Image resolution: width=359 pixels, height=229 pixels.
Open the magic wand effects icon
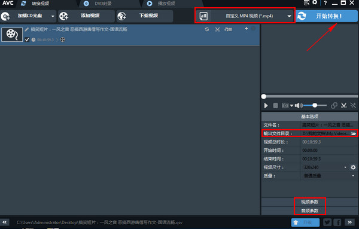(353, 105)
